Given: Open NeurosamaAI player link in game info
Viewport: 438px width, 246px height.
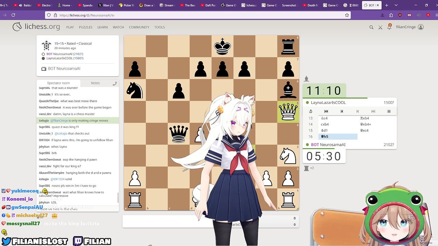Looking at the screenshot, I should pyautogui.click(x=65, y=54).
